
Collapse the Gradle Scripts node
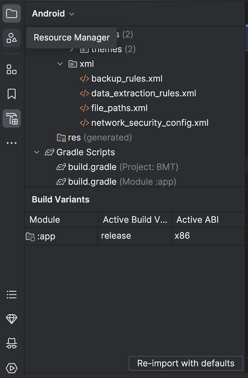[37, 152]
